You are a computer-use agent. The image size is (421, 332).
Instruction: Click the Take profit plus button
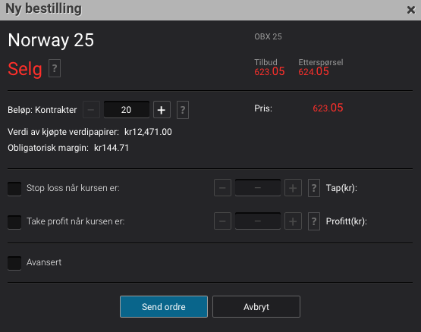pyautogui.click(x=293, y=221)
